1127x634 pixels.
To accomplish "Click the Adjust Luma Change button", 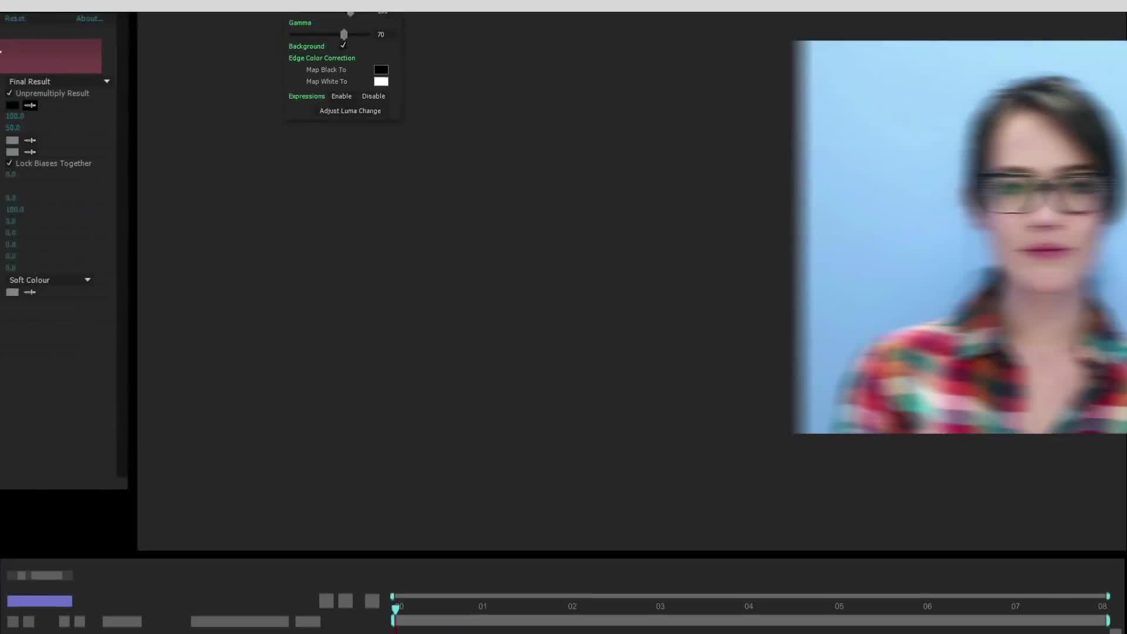I will pyautogui.click(x=350, y=111).
